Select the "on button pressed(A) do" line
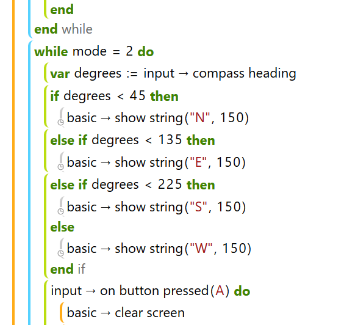Screen dimensions: 344x325 pyautogui.click(x=150, y=291)
